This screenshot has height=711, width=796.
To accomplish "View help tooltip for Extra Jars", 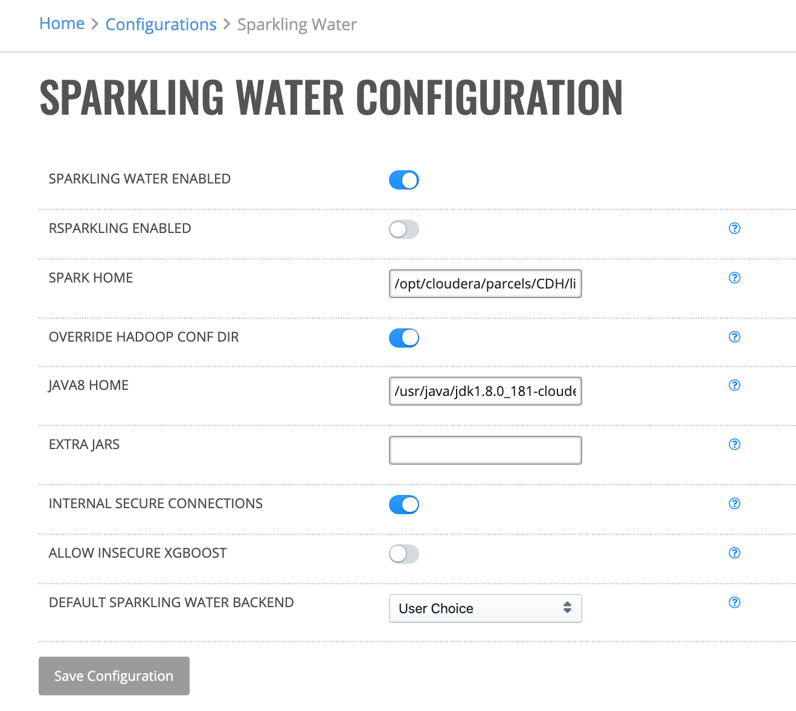I will point(734,444).
